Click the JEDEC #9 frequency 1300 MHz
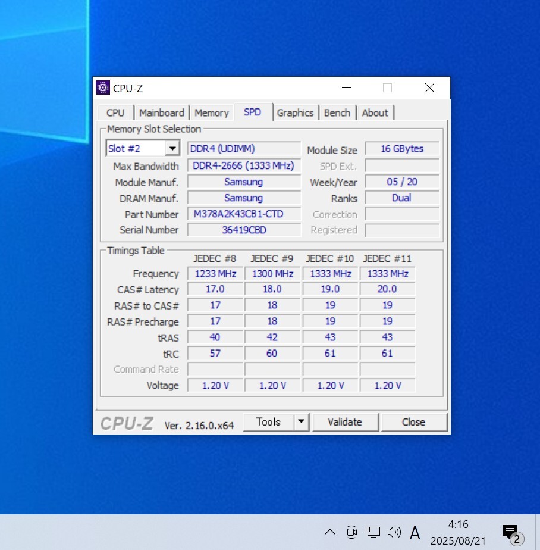Viewport: 540px width, 550px height. coord(272,274)
